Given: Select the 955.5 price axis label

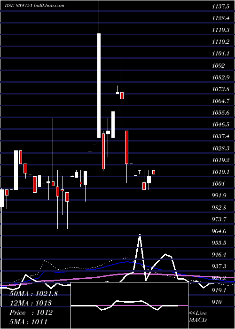Looking at the screenshot, I should coord(219,243).
